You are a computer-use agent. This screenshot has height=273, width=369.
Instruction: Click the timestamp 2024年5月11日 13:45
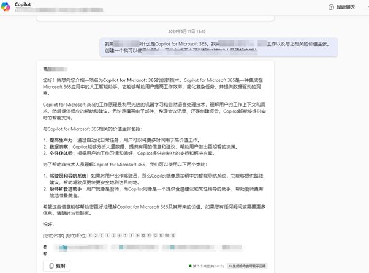pos(187,31)
